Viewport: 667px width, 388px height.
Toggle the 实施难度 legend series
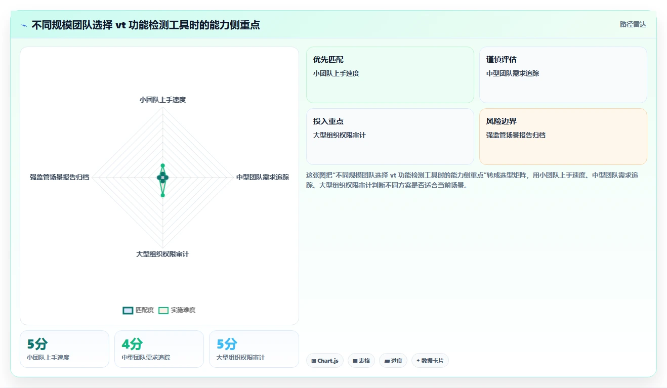[x=177, y=310]
